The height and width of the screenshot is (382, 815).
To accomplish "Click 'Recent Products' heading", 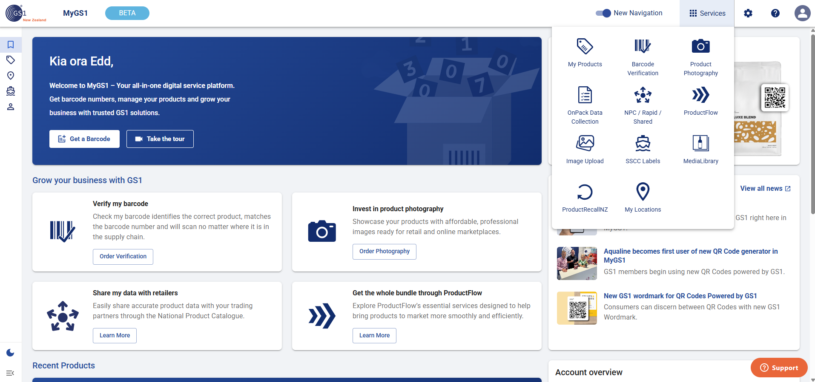I will (63, 366).
